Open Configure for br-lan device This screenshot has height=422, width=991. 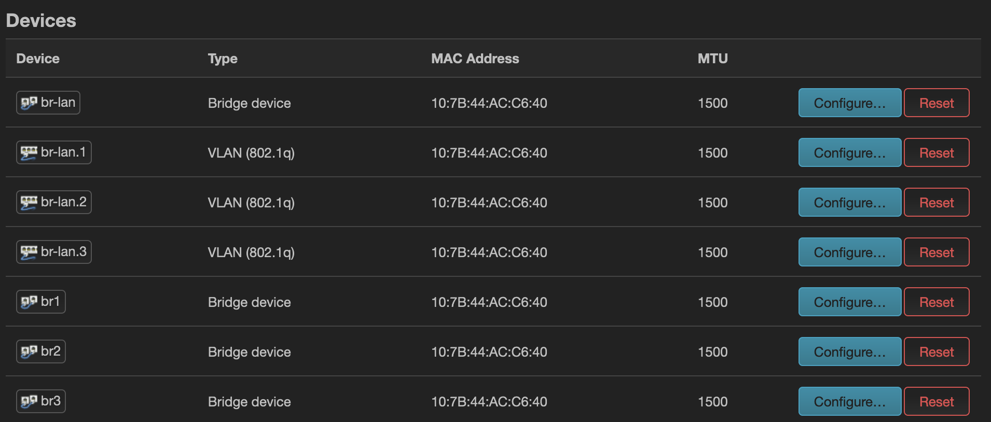tap(849, 103)
